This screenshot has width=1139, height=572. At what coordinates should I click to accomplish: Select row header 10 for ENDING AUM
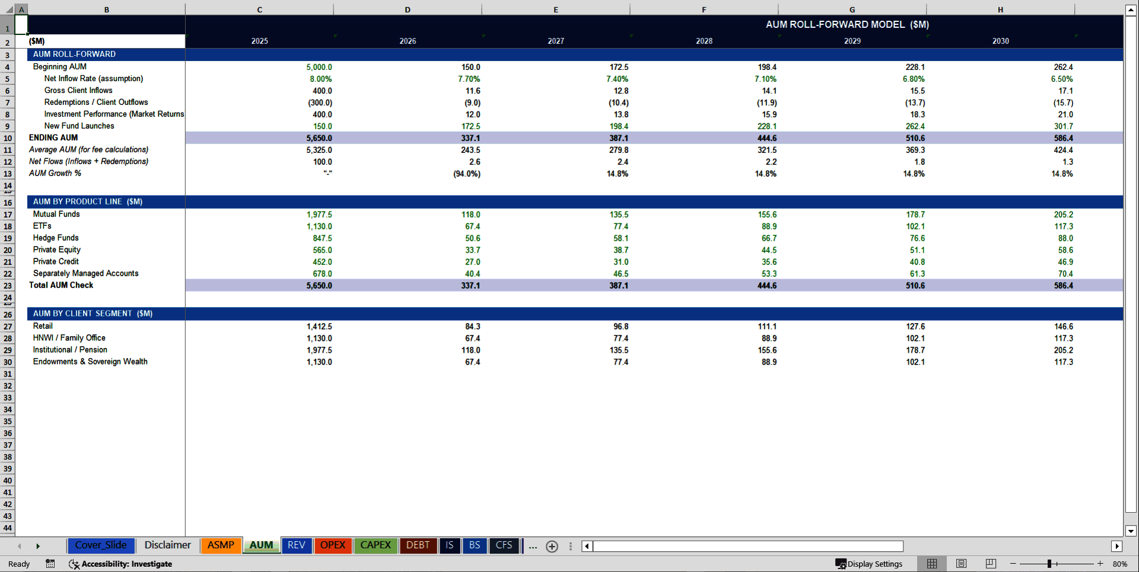pyautogui.click(x=8, y=138)
